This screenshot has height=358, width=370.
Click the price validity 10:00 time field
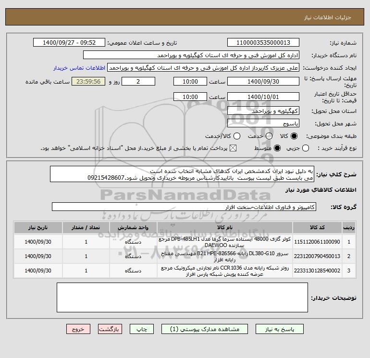tap(190, 97)
